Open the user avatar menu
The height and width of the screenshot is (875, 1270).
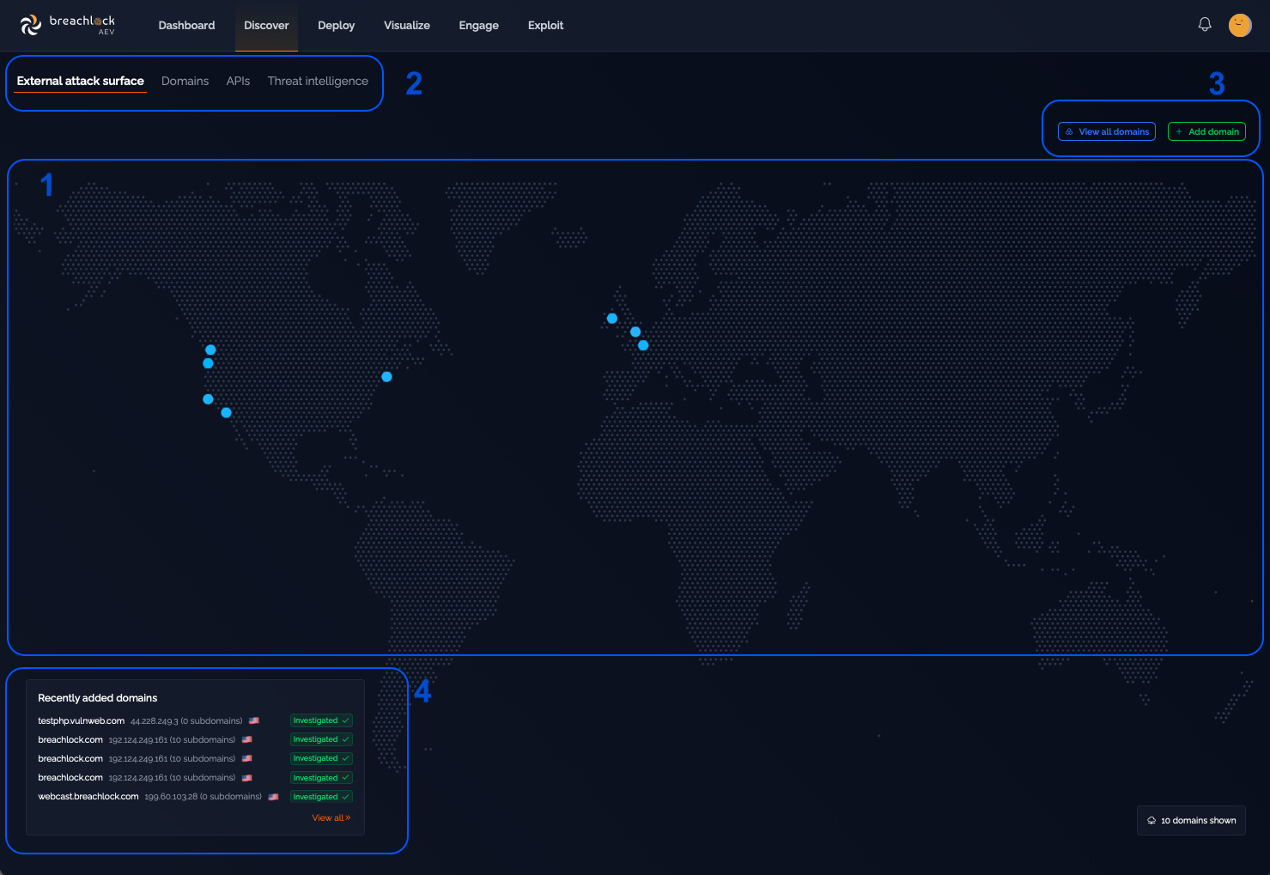point(1240,25)
